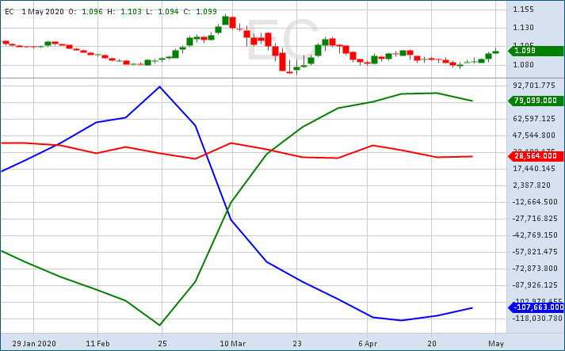Click the '29 Jan 2020' date label
This screenshot has width=565, height=351.
[x=34, y=343]
